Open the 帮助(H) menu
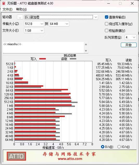 tap(21, 9)
